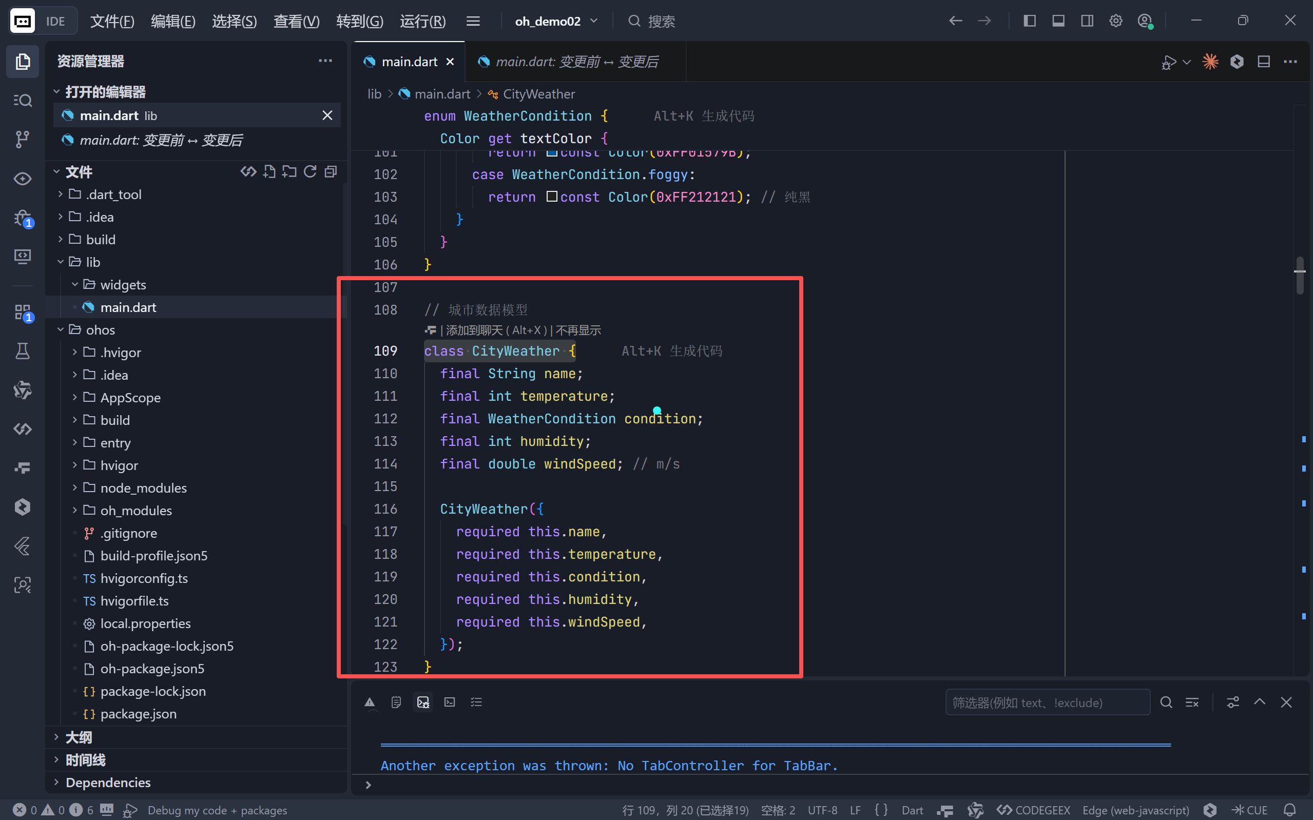Click the orange Claude star icon

[1210, 61]
